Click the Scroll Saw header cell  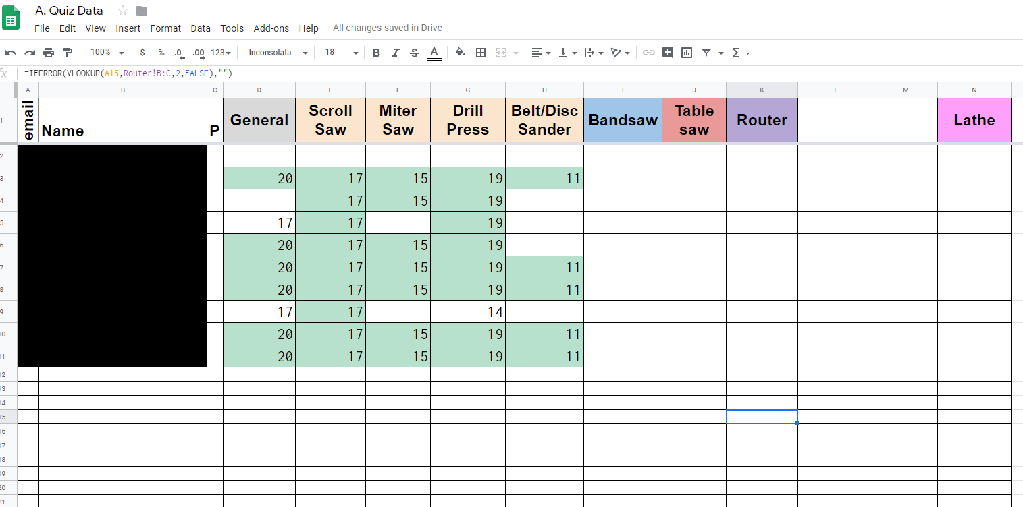331,120
